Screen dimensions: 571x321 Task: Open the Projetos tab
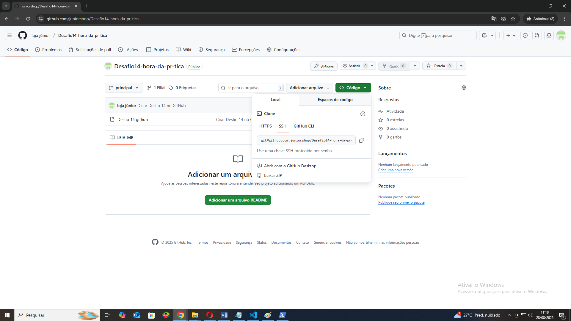[x=157, y=50]
